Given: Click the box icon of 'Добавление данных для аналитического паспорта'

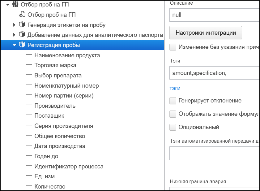Looking at the screenshot, I should [x=22, y=35].
